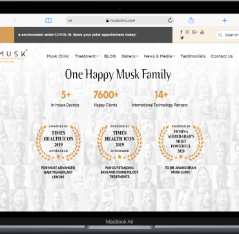Reload the page with refresh icon
The width and height of the screenshot is (239, 234).
tap(170, 20)
